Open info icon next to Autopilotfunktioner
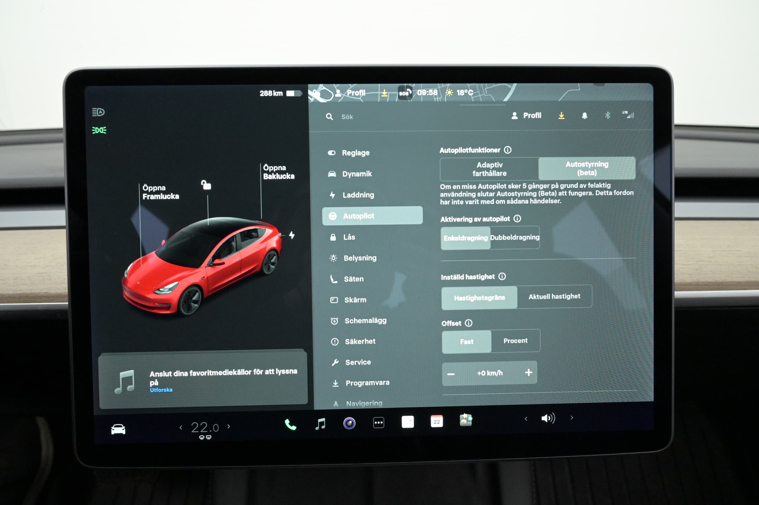759x505 pixels. tap(508, 150)
